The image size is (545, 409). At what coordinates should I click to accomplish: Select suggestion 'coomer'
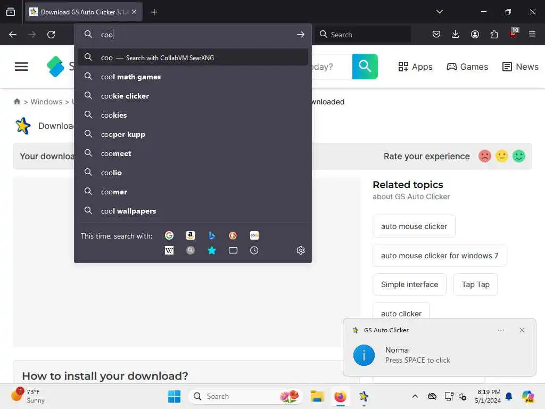tap(193, 192)
